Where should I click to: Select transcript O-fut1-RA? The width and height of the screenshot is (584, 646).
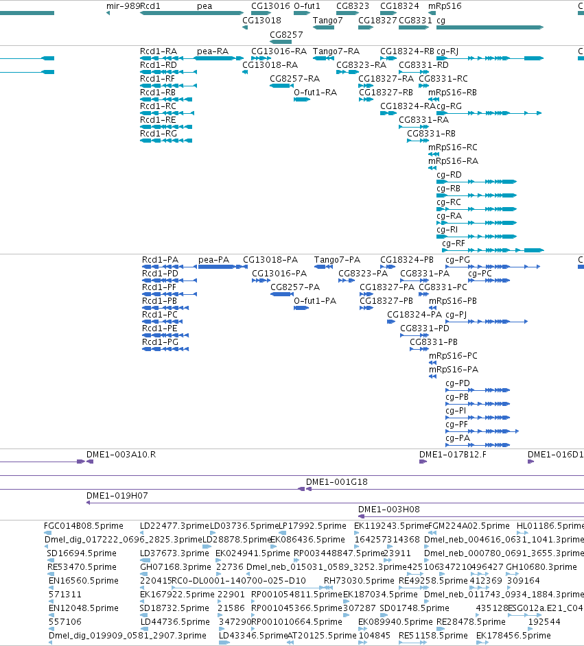click(315, 93)
